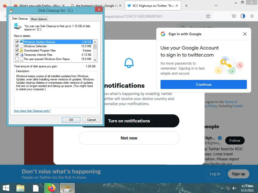Click Log in on Twitter banner
The height and width of the screenshot is (193, 258).
coord(215,174)
